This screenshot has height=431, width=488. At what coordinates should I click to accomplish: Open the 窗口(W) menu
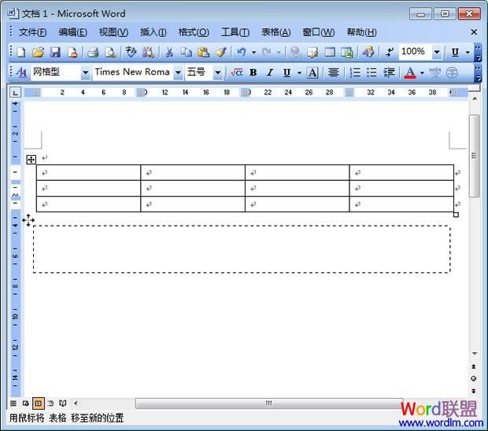[319, 32]
